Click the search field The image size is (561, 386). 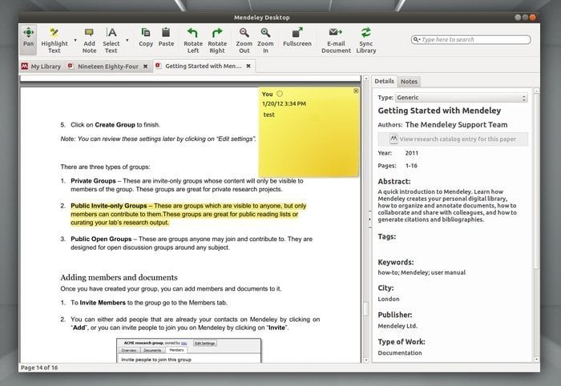(471, 40)
